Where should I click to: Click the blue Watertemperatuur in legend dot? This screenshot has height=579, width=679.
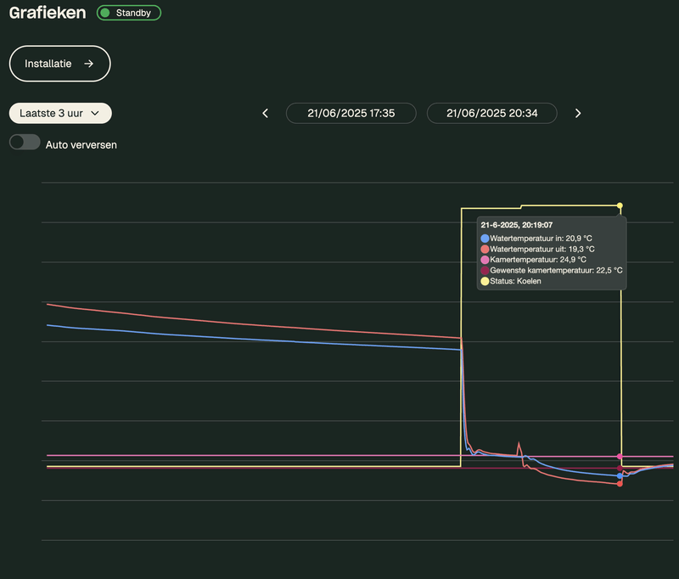pyautogui.click(x=485, y=239)
